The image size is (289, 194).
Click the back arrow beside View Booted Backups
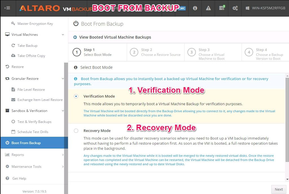pos(75,37)
